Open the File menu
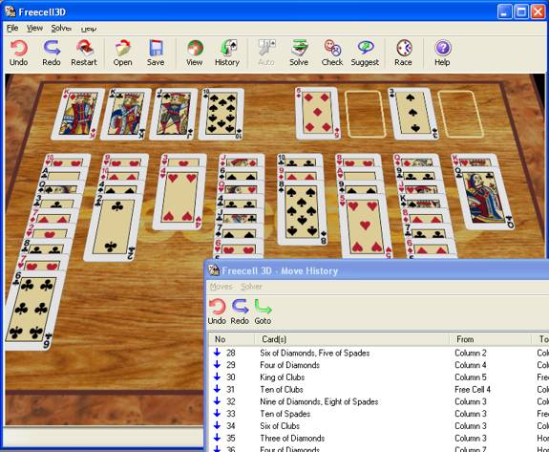Screen dimensions: 549x452 point(12,28)
